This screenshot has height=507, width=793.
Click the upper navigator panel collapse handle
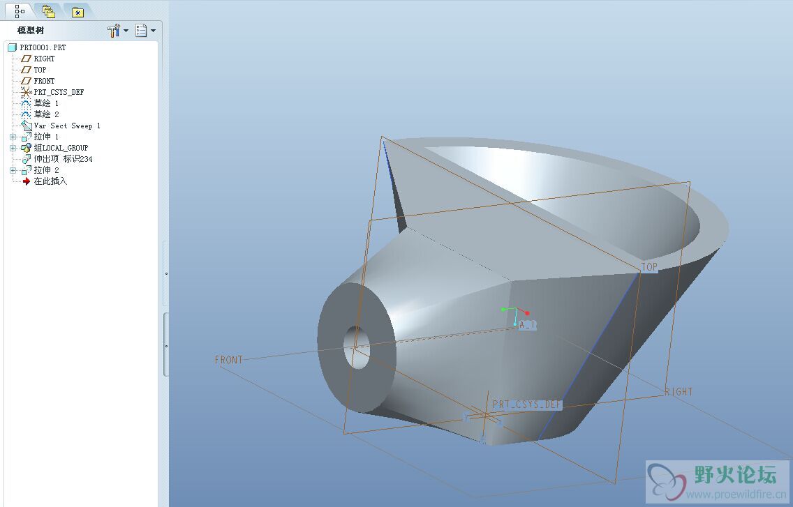click(166, 273)
